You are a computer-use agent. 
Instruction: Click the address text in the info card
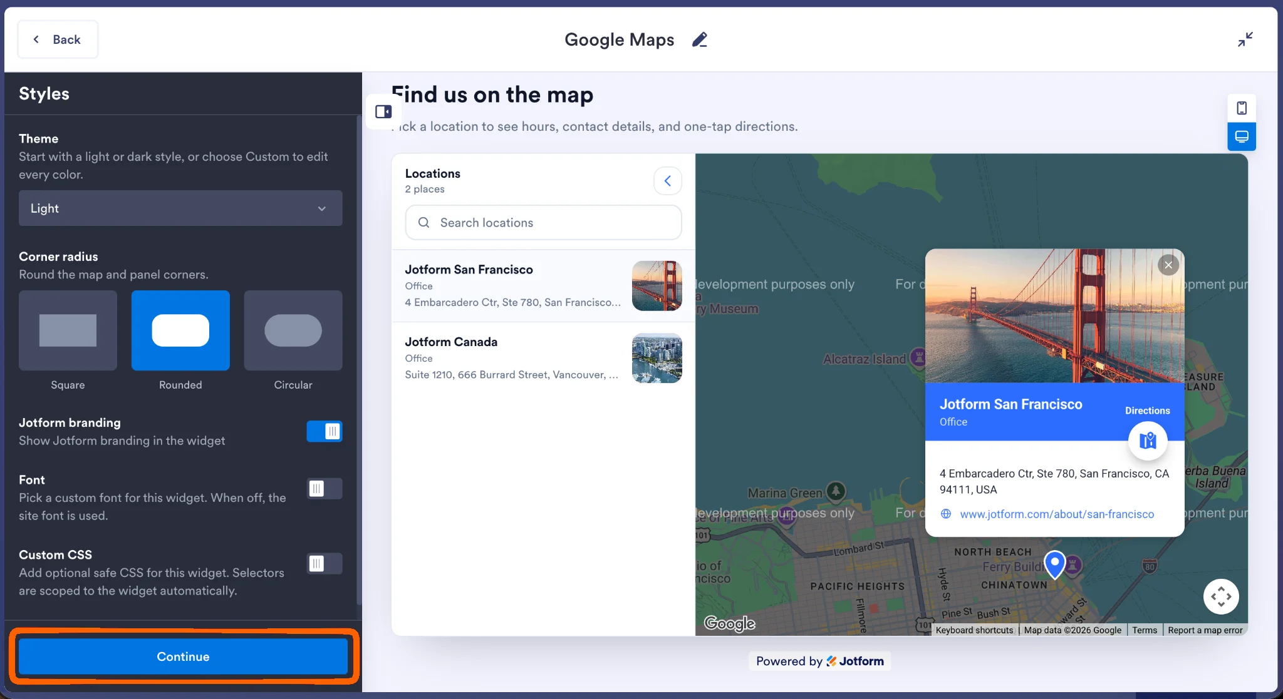click(1054, 481)
